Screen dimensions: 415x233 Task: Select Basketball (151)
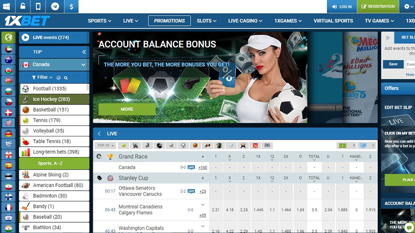pyautogui.click(x=54, y=110)
